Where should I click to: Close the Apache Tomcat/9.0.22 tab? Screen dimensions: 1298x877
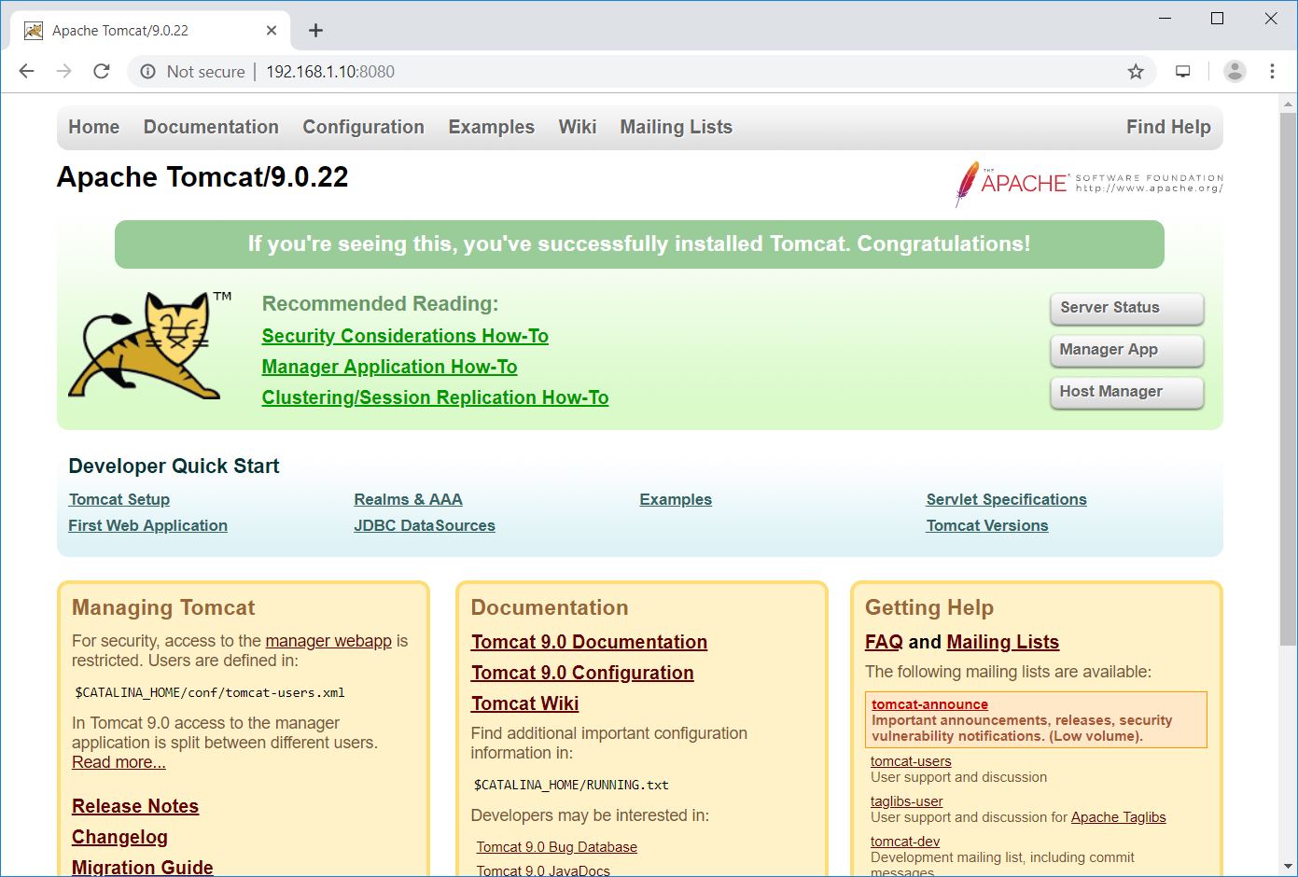(272, 31)
